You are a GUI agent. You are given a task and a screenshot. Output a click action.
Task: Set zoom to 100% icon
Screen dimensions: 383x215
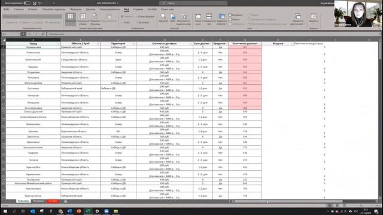click(172, 18)
